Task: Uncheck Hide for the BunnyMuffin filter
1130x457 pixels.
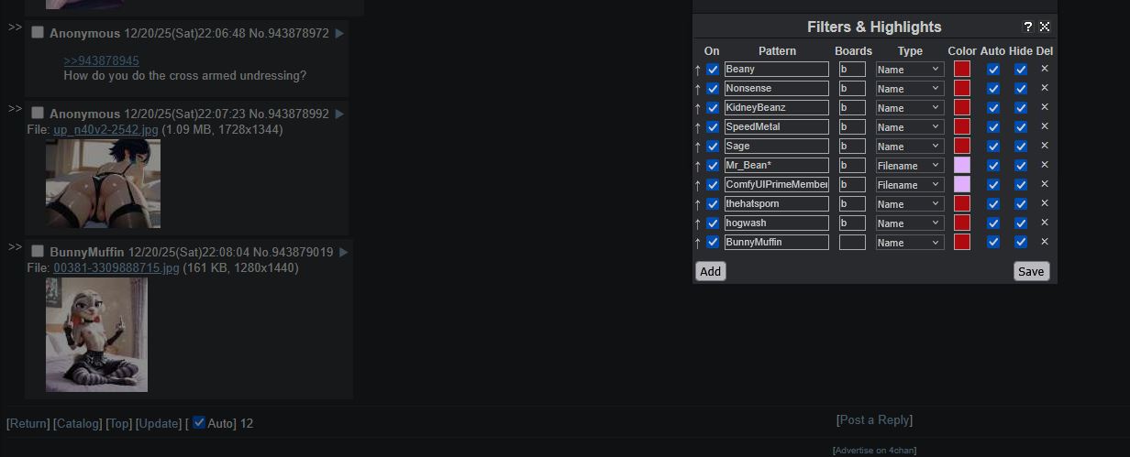Action: pos(1021,243)
